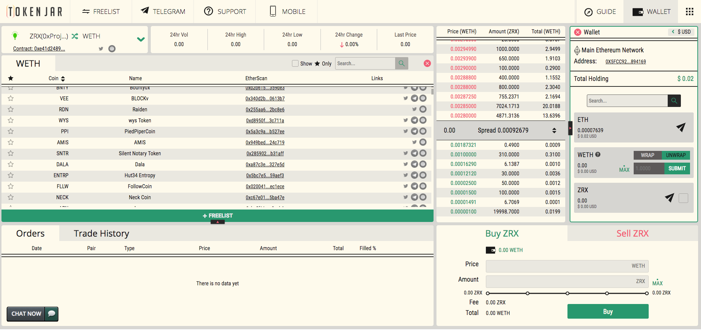This screenshot has height=330, width=701.
Task: Change currency with $ USD selector
Action: click(x=682, y=32)
